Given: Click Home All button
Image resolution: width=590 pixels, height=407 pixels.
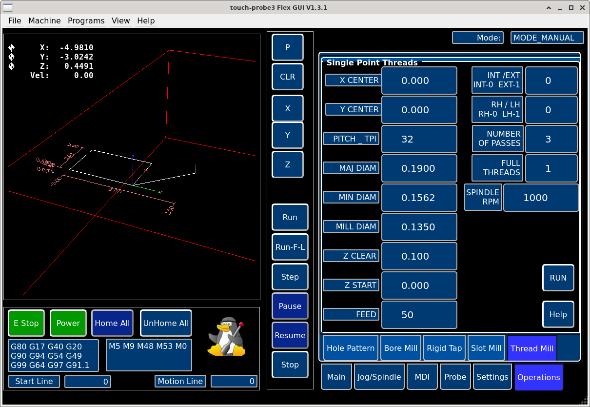Looking at the screenshot, I should click(x=112, y=323).
